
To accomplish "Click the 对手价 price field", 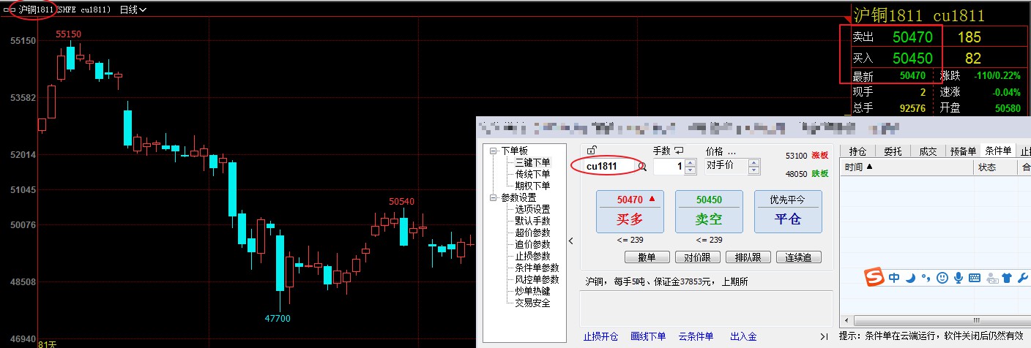I will tap(725, 166).
